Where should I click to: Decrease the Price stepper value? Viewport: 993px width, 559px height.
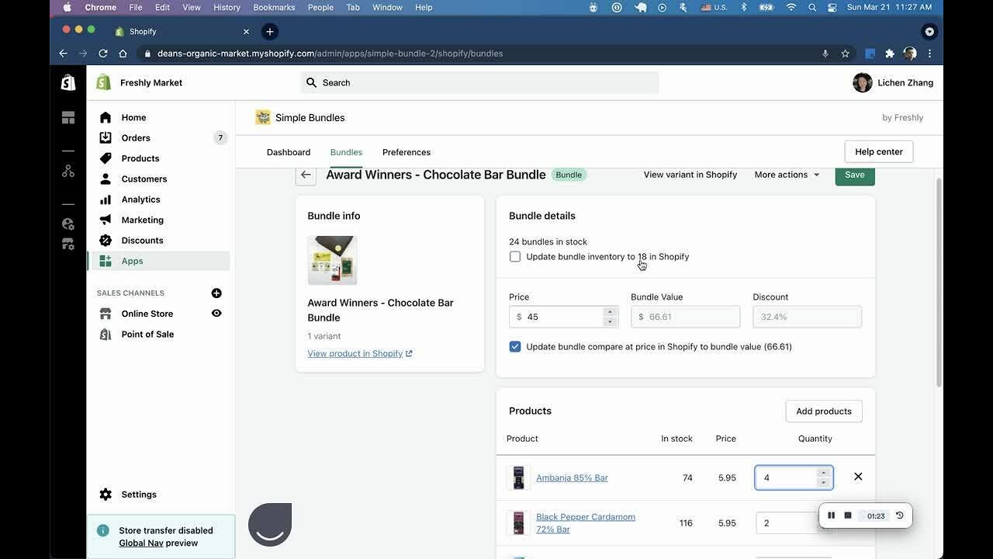coord(611,321)
